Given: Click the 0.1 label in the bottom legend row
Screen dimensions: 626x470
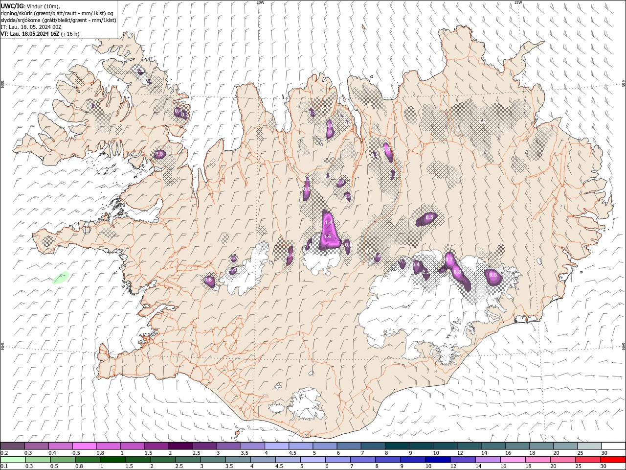Looking at the screenshot, I should 4,467.
